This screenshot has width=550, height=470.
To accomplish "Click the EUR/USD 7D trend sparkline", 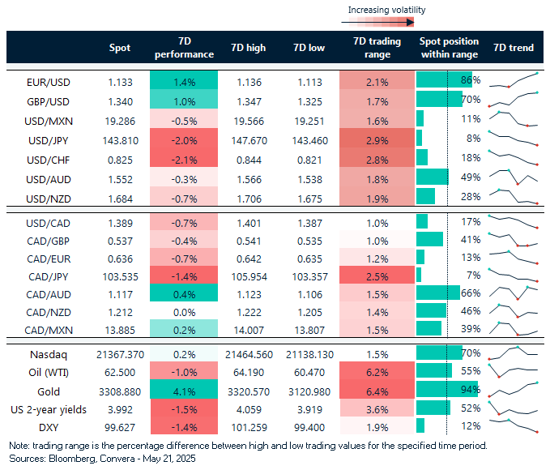I will (x=514, y=80).
